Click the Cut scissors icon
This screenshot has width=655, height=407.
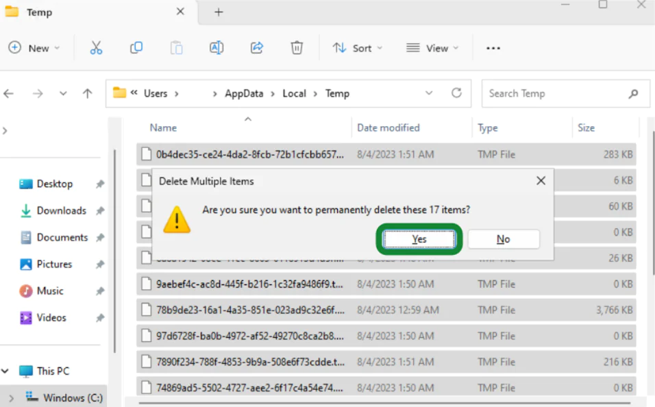point(96,48)
